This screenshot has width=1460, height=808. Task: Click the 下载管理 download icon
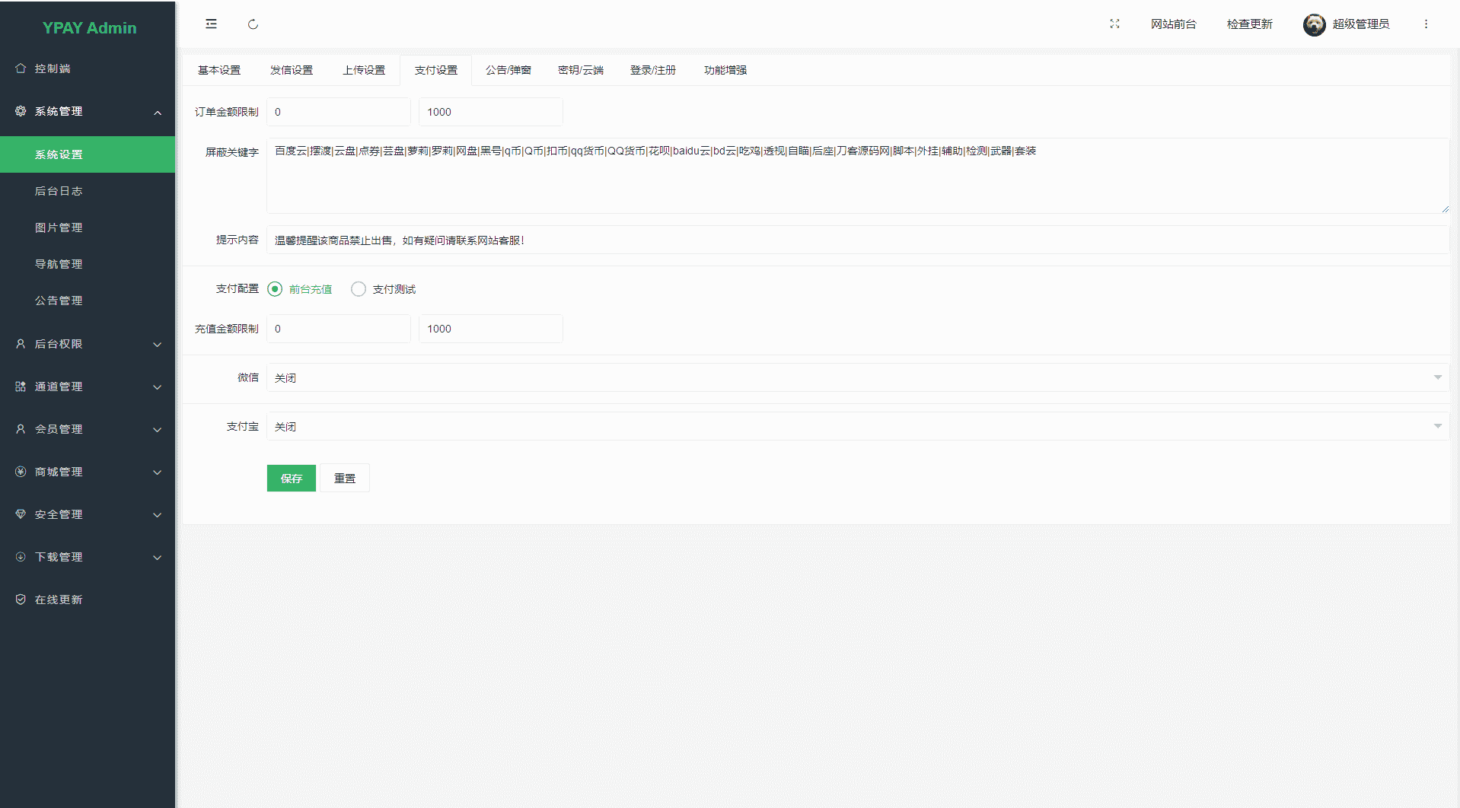click(21, 557)
